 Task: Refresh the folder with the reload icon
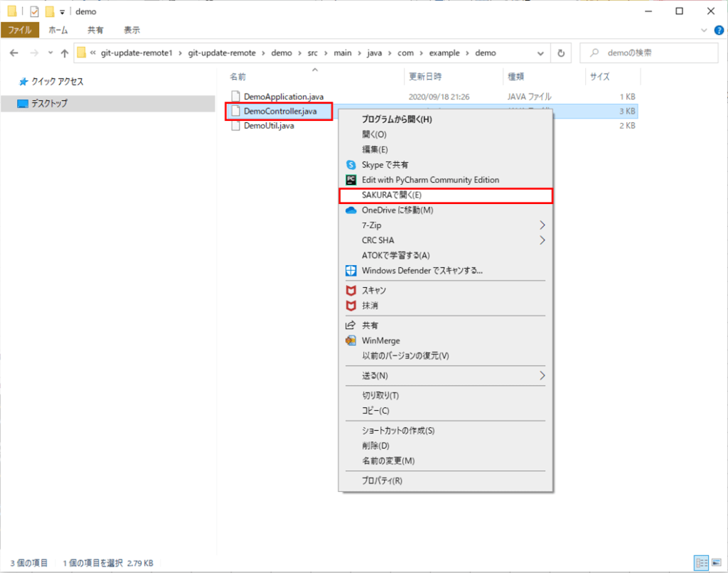tap(561, 53)
